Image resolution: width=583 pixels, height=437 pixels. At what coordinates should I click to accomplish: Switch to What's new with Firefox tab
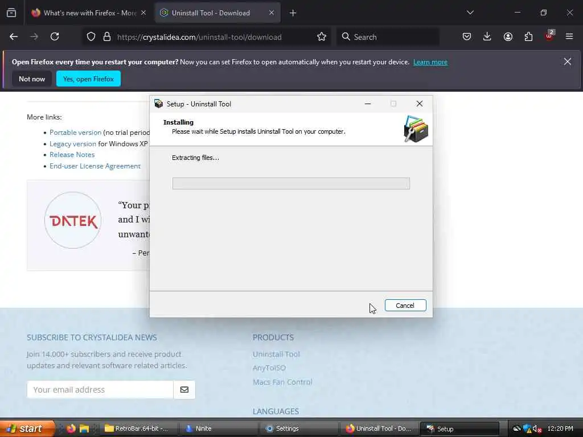coord(88,13)
